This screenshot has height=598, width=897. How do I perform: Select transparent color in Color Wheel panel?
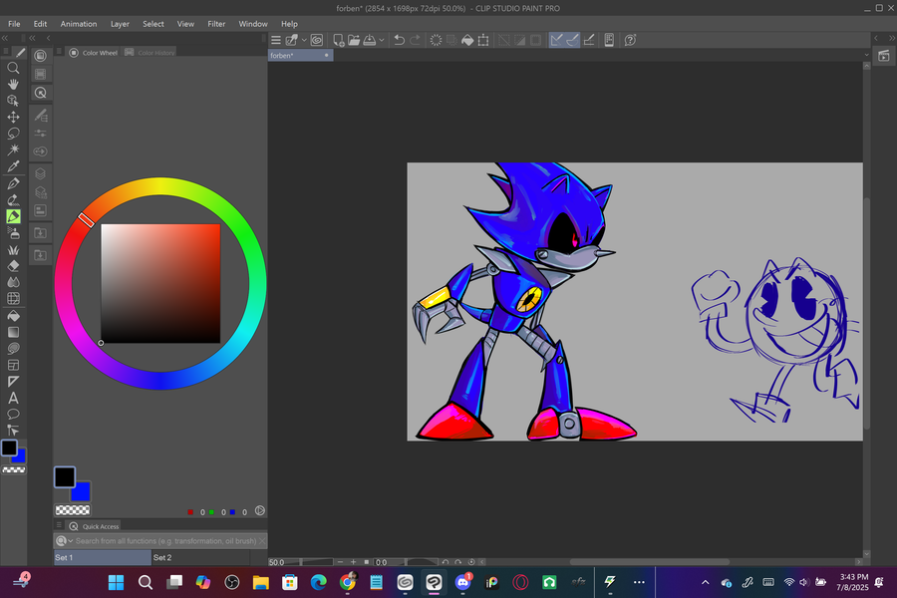[73, 510]
